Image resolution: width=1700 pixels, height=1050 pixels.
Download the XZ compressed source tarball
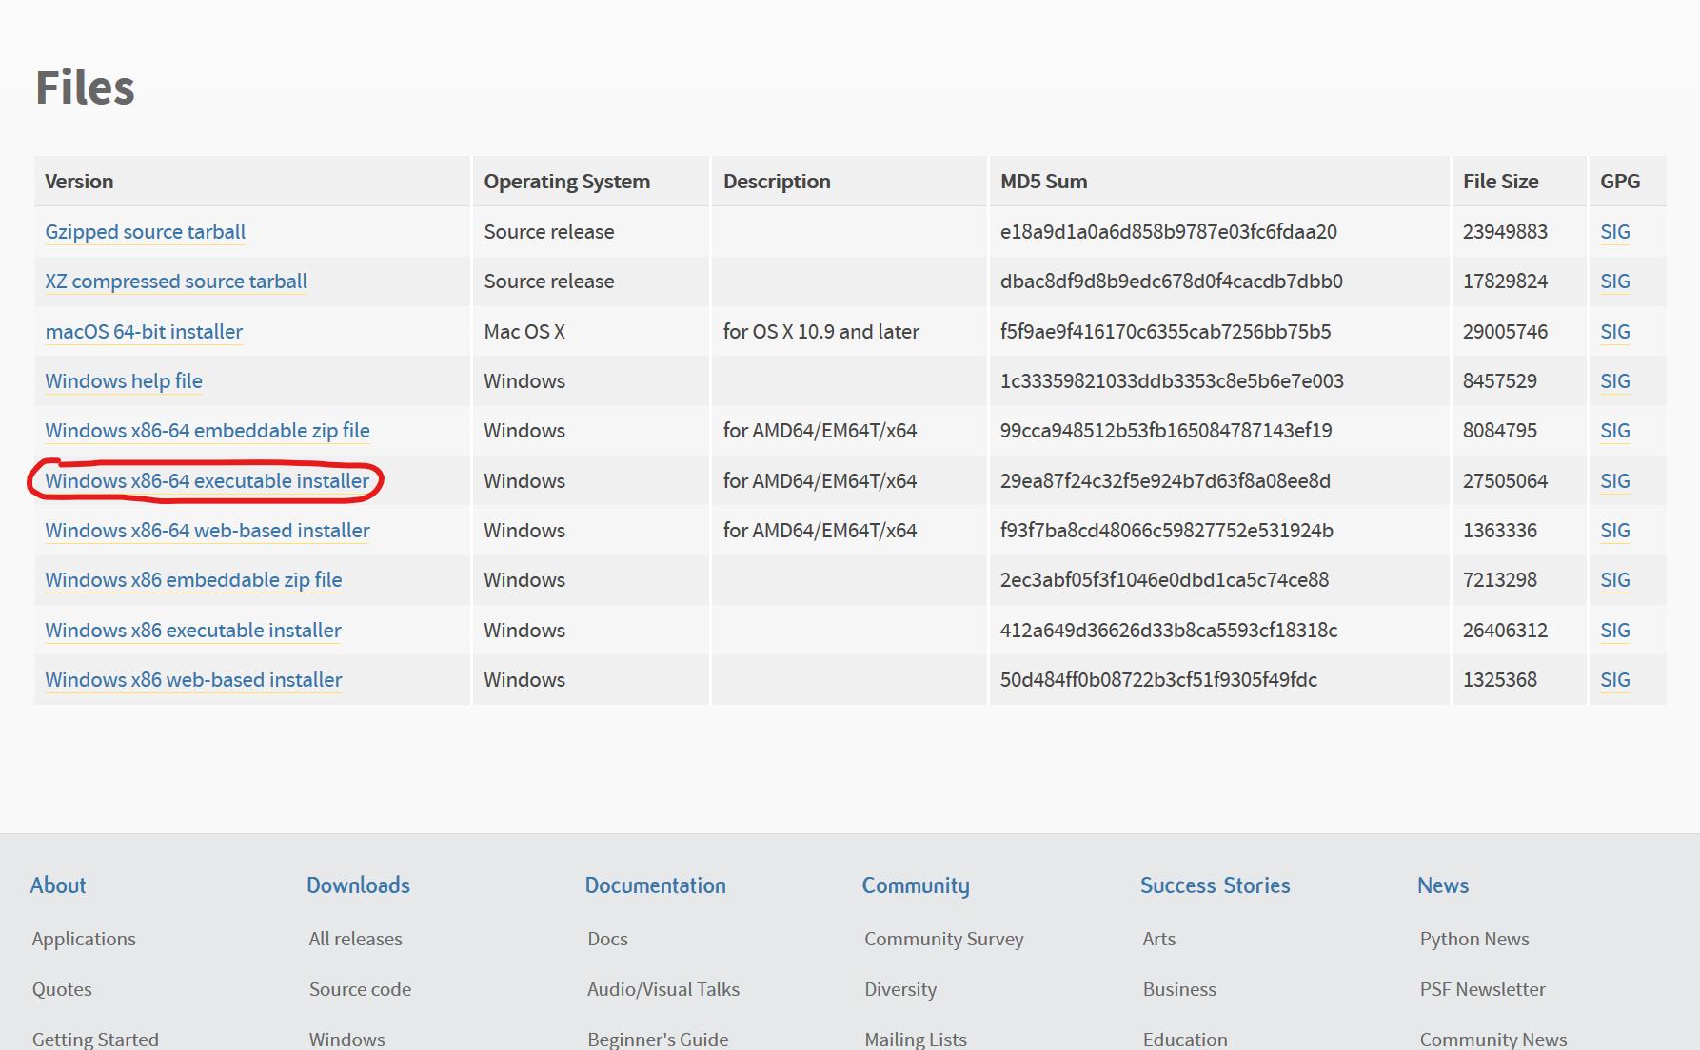(x=176, y=282)
